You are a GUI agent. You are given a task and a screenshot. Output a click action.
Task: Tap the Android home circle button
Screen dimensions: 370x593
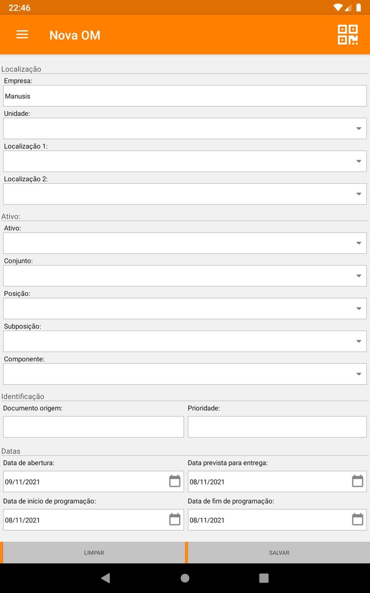[x=184, y=578]
